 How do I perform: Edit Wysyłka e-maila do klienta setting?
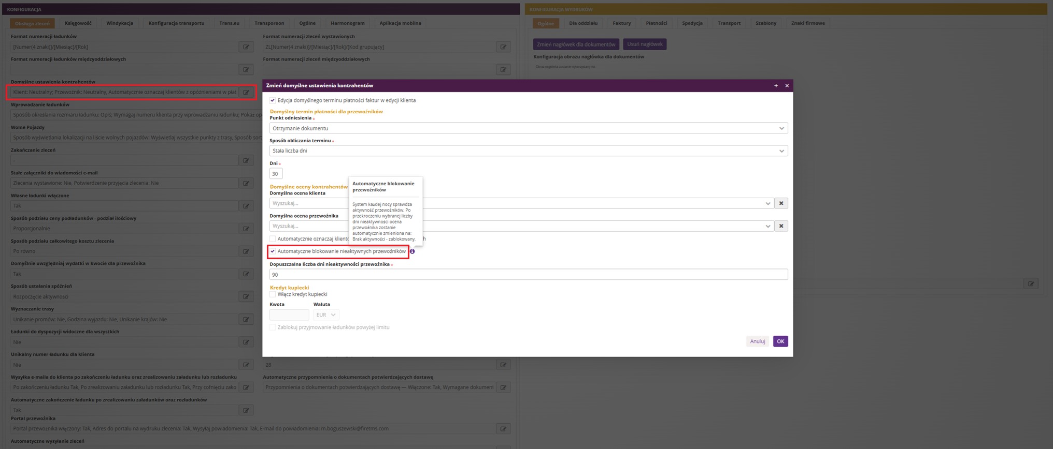[246, 387]
